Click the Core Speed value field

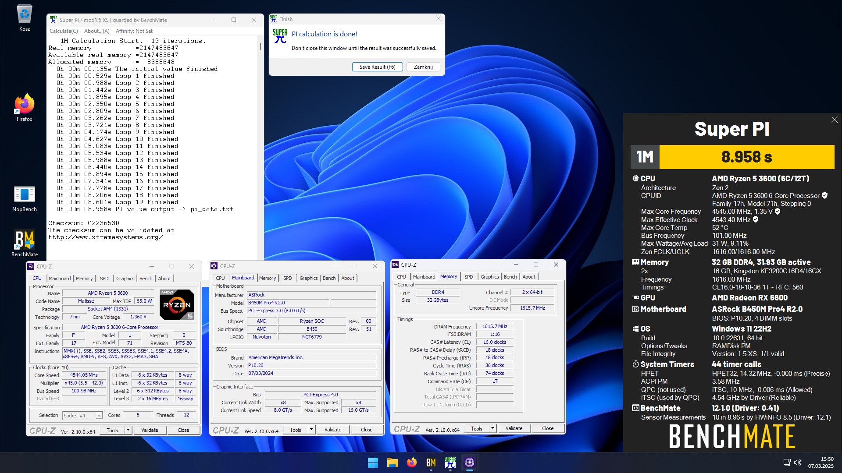84,375
